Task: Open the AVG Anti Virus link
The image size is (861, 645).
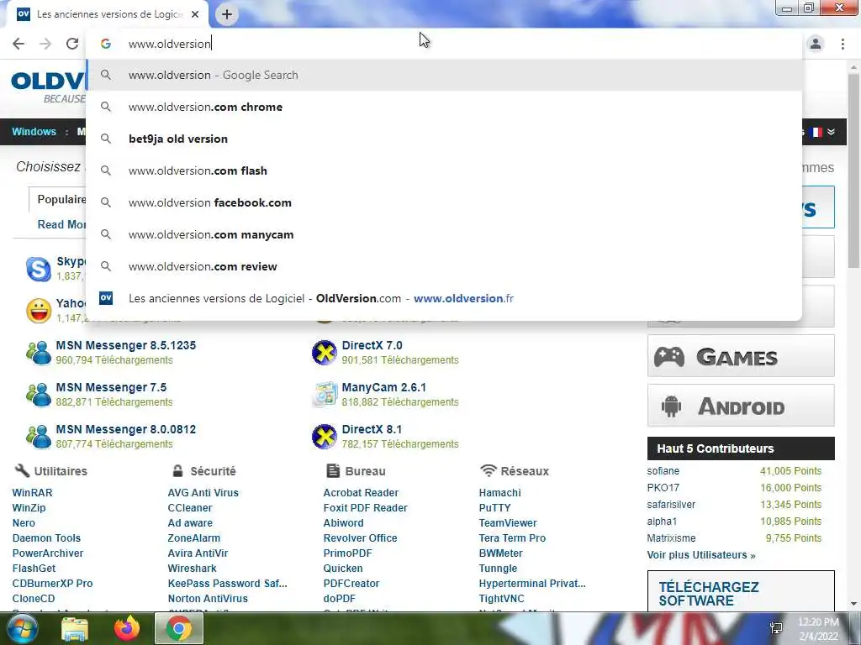Action: tap(203, 492)
